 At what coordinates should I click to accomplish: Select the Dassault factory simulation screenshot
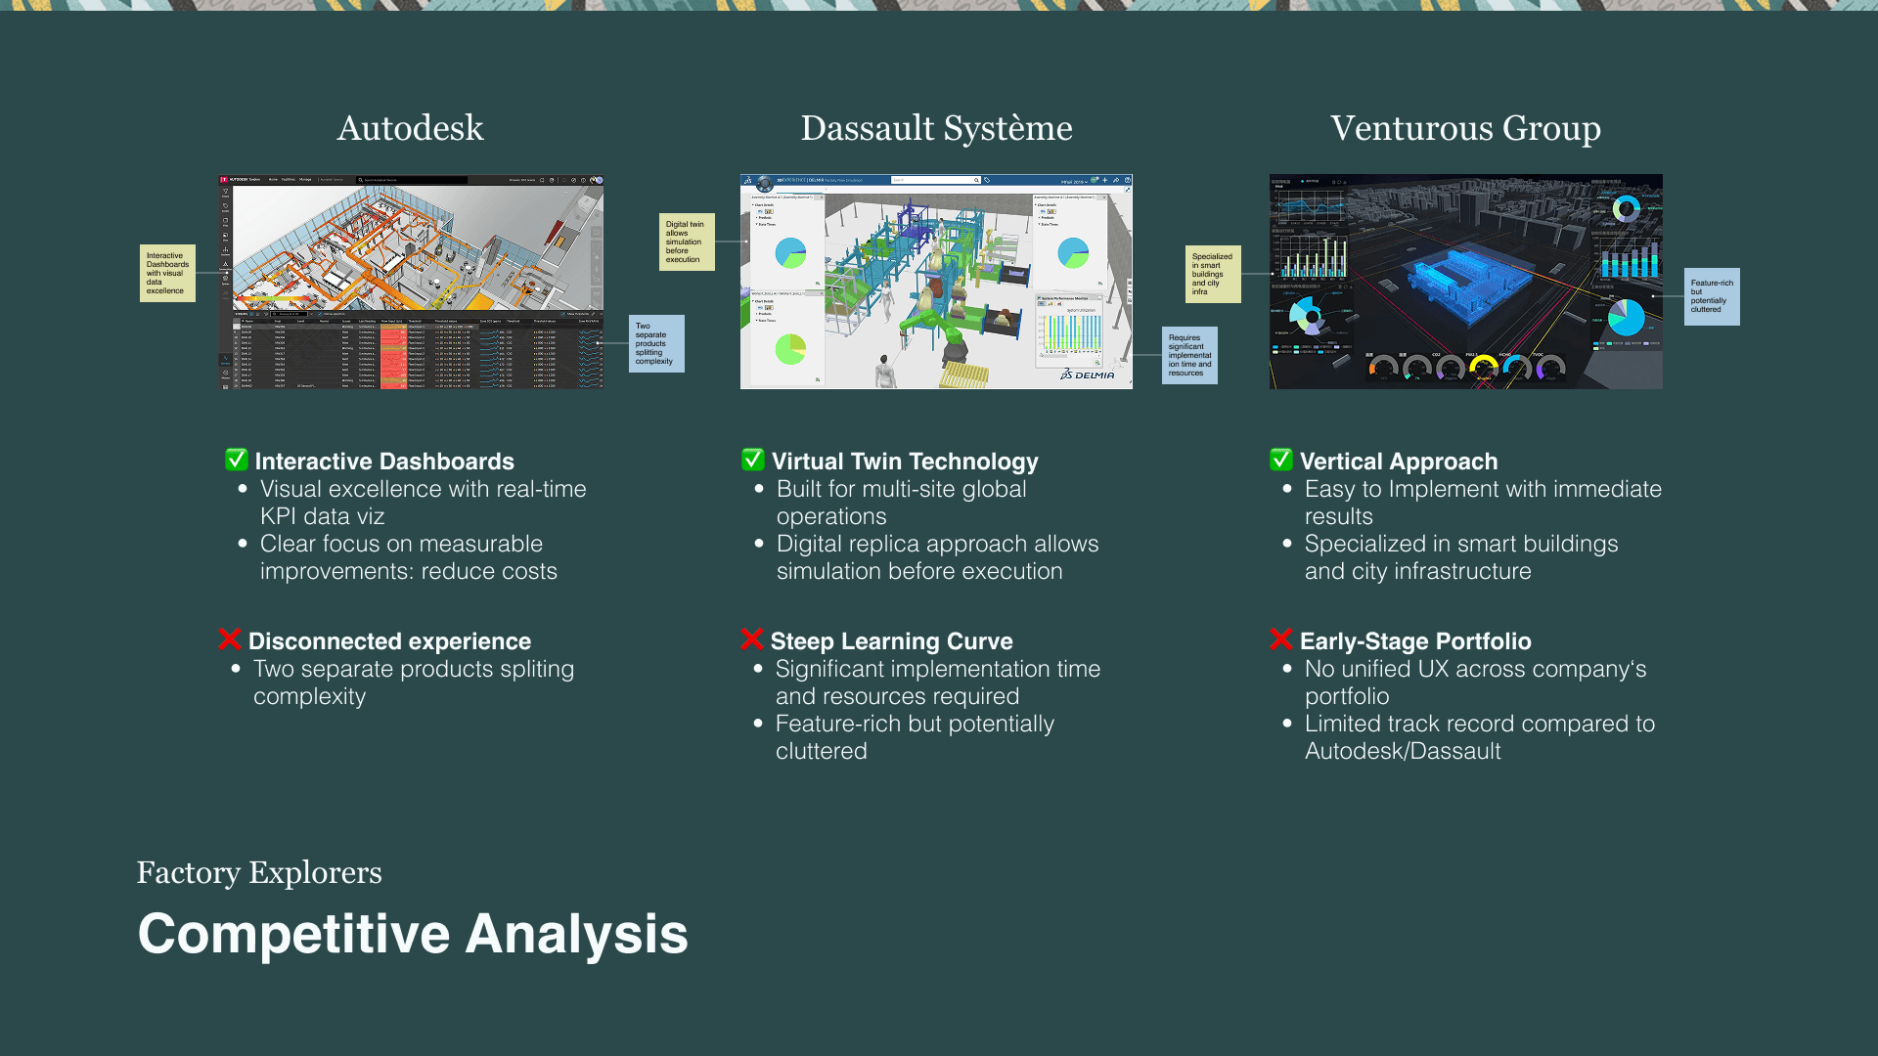[936, 282]
